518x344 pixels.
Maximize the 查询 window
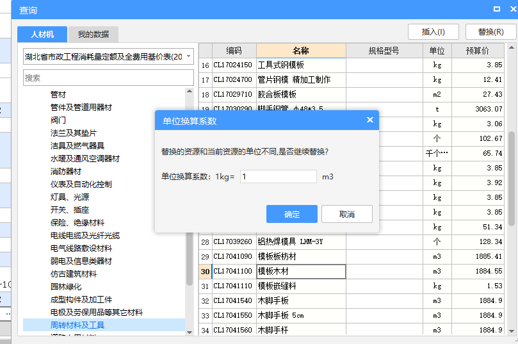click(x=496, y=9)
